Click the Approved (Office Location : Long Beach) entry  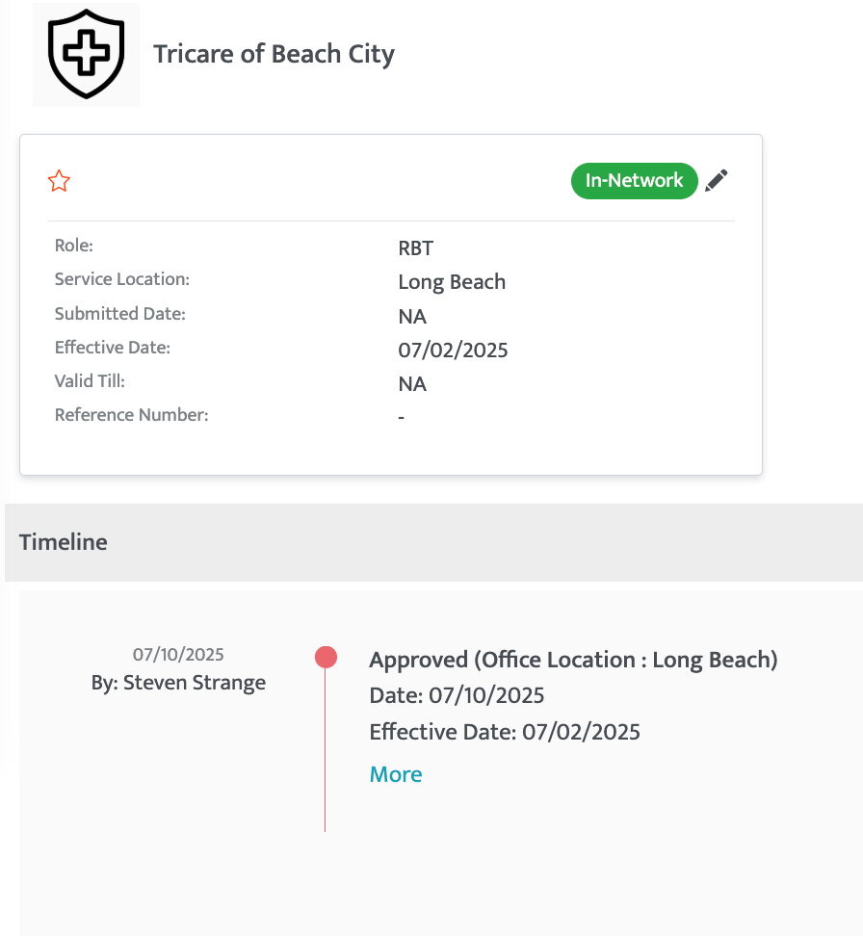[x=573, y=661]
